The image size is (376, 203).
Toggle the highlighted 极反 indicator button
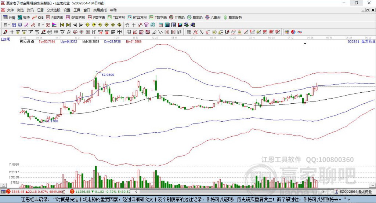click(x=48, y=25)
